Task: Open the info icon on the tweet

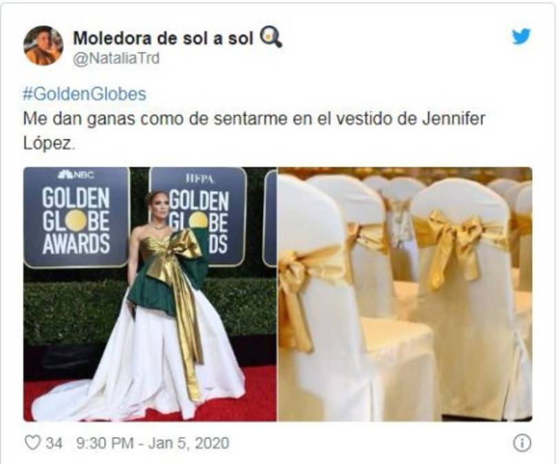Action: point(522,443)
